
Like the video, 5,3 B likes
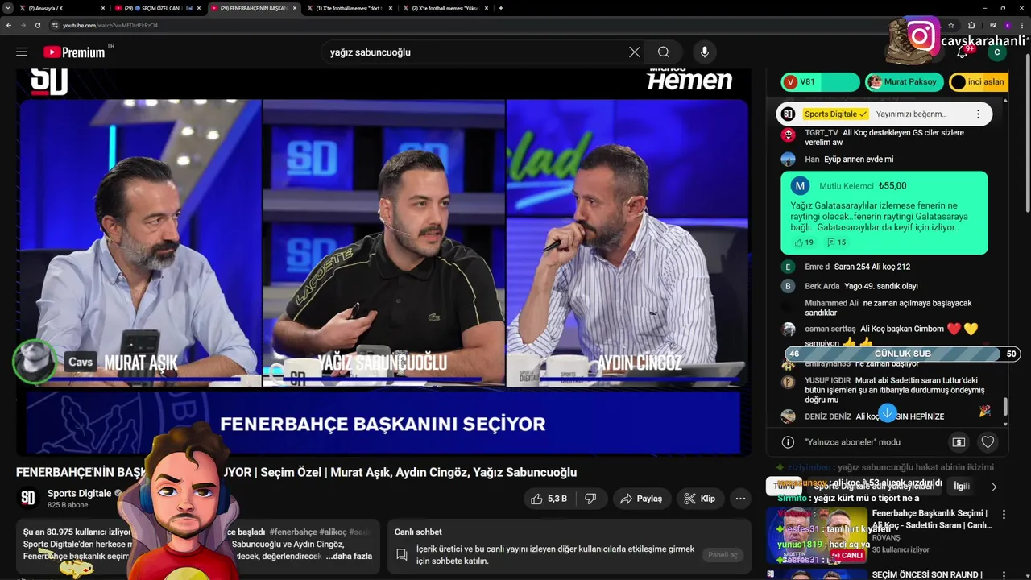[x=549, y=499]
